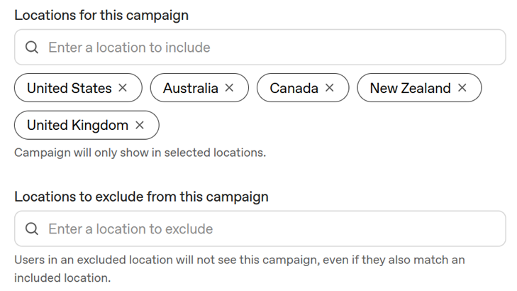
Task: Select the Australia location chip label
Action: tap(191, 88)
